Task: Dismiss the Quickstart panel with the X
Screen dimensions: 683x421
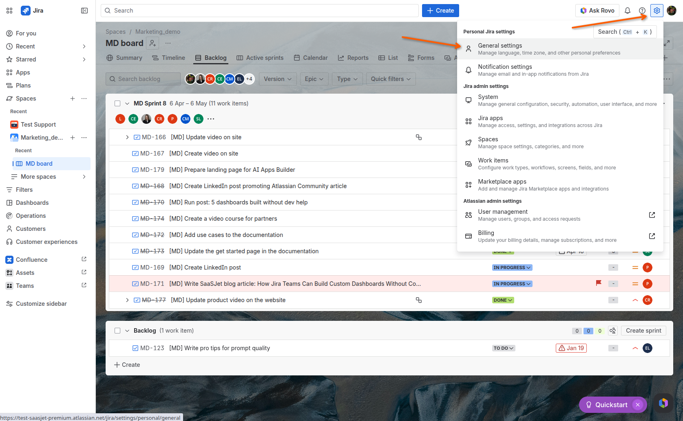Action: pyautogui.click(x=638, y=405)
